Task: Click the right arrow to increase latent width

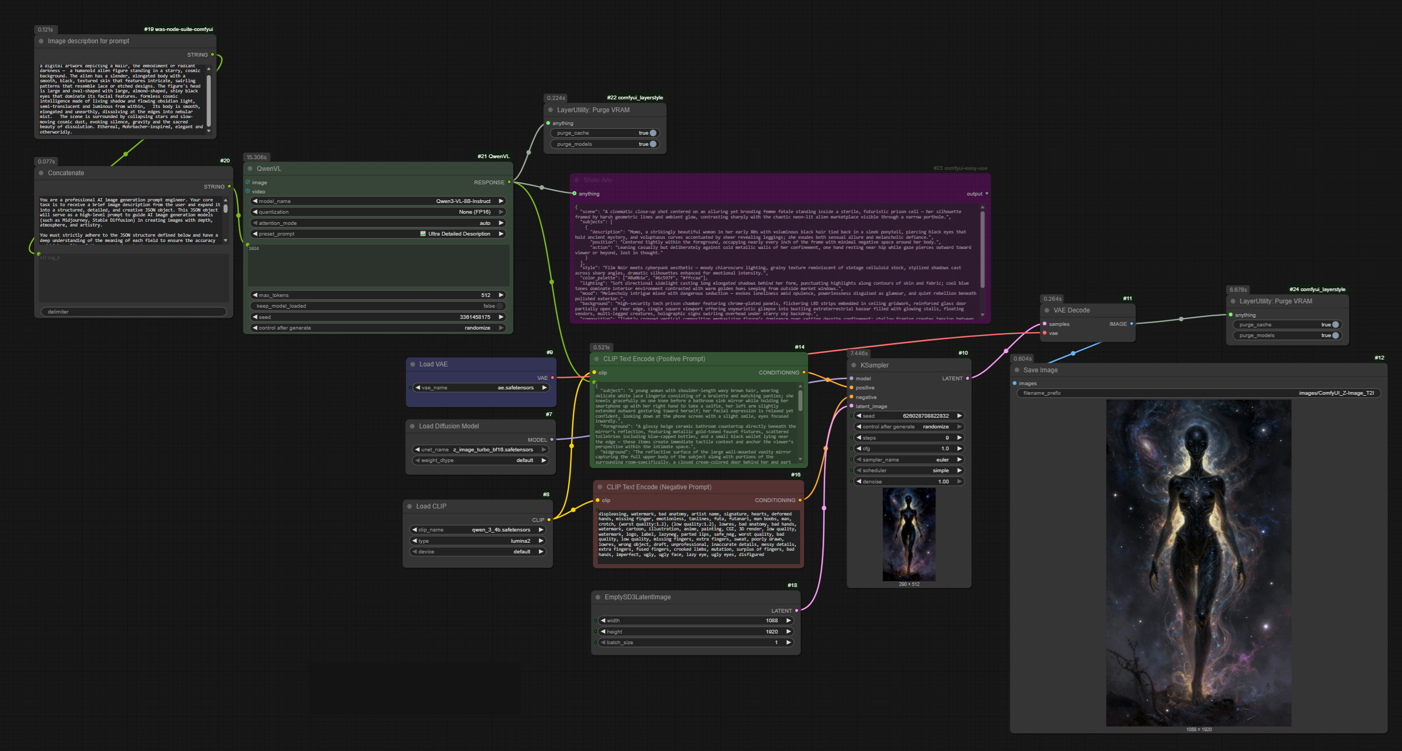Action: pyautogui.click(x=788, y=620)
